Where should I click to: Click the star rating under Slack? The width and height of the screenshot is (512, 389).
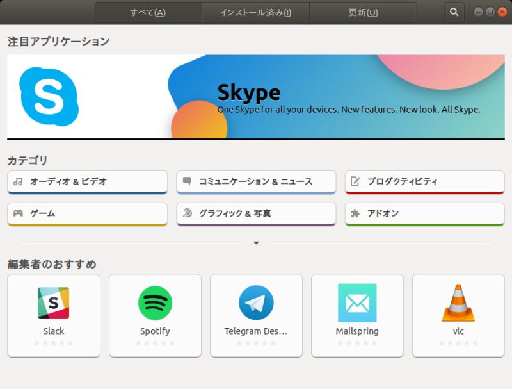pyautogui.click(x=54, y=343)
